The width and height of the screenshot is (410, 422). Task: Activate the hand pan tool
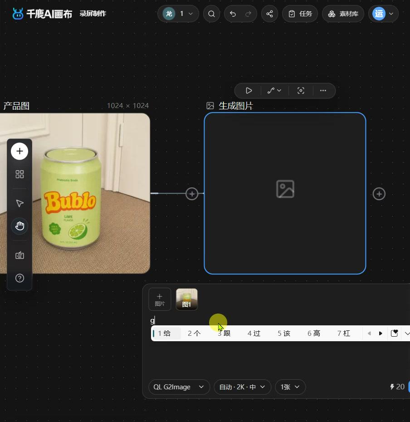pyautogui.click(x=20, y=226)
